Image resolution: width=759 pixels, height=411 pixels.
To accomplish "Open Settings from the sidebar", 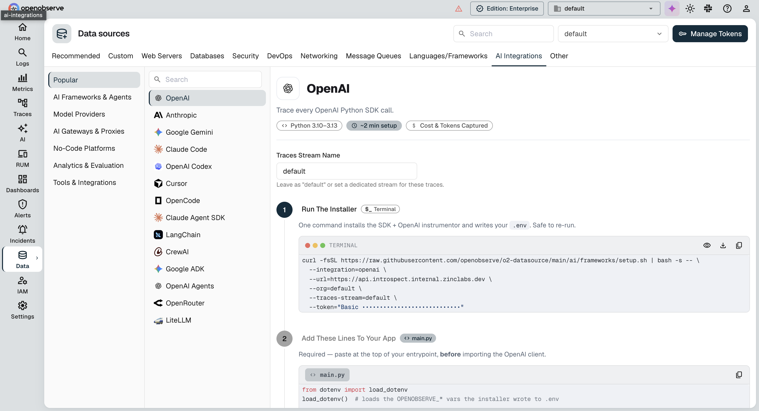I will tap(22, 311).
